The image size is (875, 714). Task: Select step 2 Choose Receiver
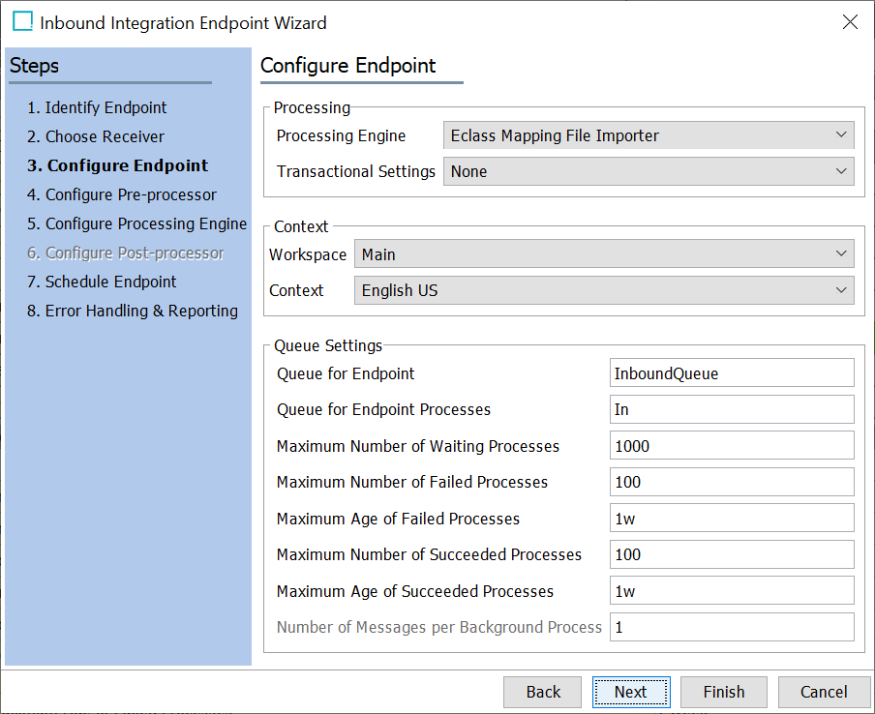pos(96,136)
